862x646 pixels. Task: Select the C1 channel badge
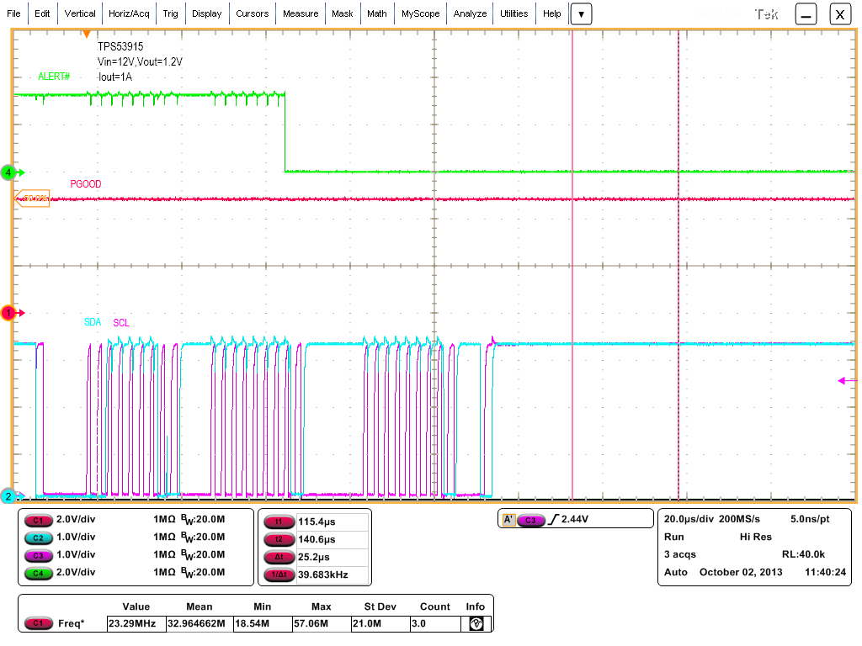tap(40, 520)
